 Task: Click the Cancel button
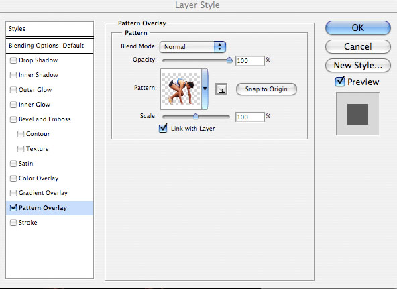357,46
